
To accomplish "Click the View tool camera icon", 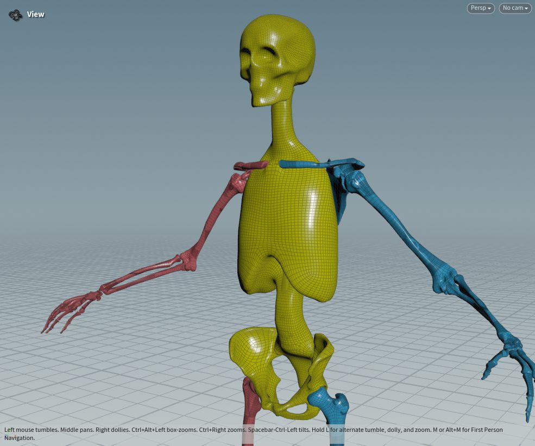I will point(15,15).
